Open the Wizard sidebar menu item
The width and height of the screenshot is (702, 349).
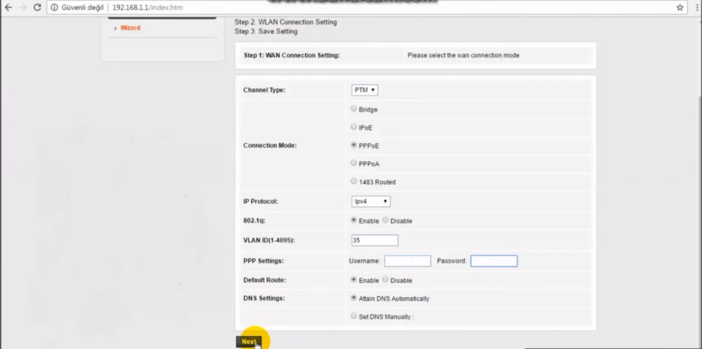(x=130, y=28)
